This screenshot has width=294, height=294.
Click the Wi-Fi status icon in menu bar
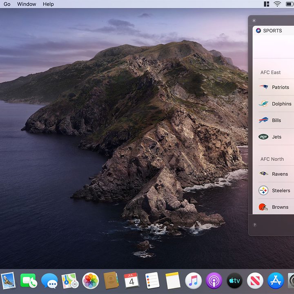pos(277,4)
